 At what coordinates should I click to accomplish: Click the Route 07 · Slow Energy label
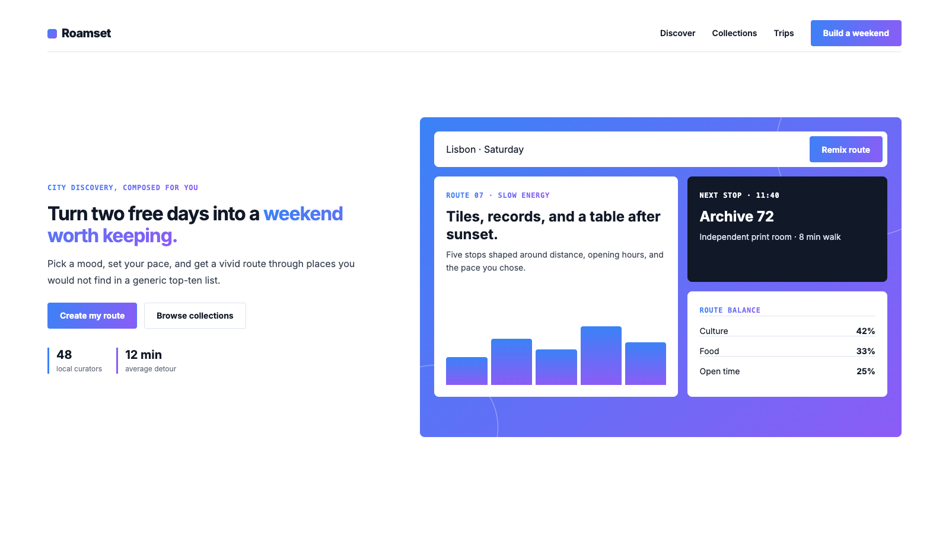[x=498, y=195]
